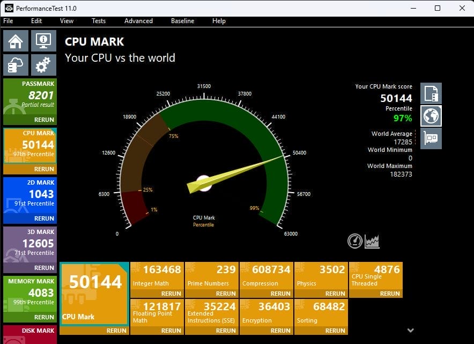The height and width of the screenshot is (344, 474).
Task: Select the 2D Mark 1043 tile
Action: point(30,195)
